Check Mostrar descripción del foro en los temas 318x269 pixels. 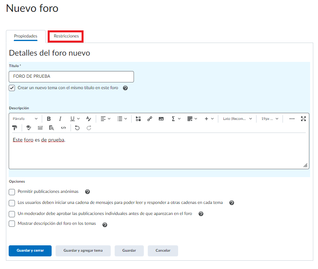(x=12, y=224)
